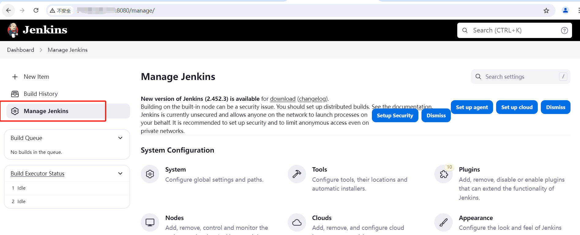The width and height of the screenshot is (580, 235).
Task: Click the Set up cloud button
Action: pos(517,107)
